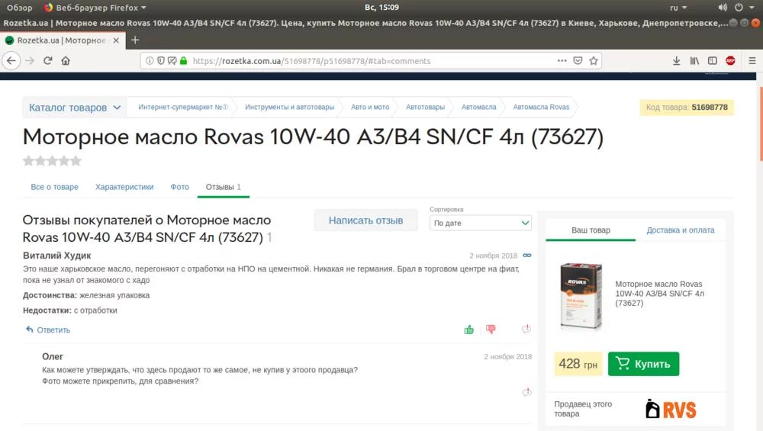Open the RVS seller logo
This screenshot has height=431, width=763.
coord(671,409)
